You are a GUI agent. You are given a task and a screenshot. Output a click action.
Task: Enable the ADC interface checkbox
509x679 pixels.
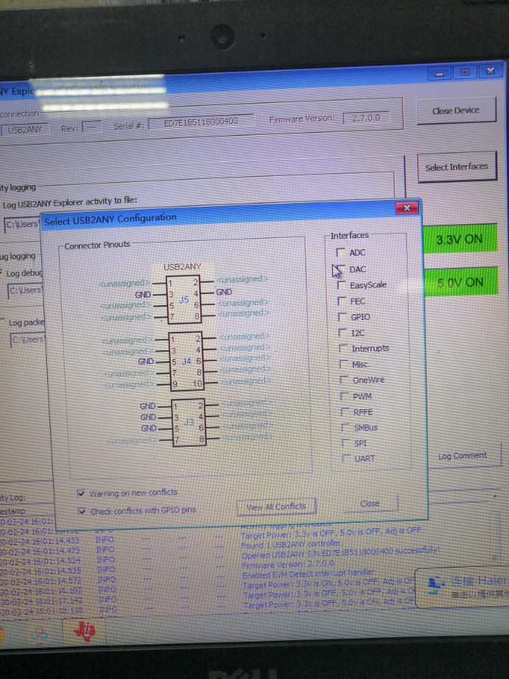tap(340, 252)
